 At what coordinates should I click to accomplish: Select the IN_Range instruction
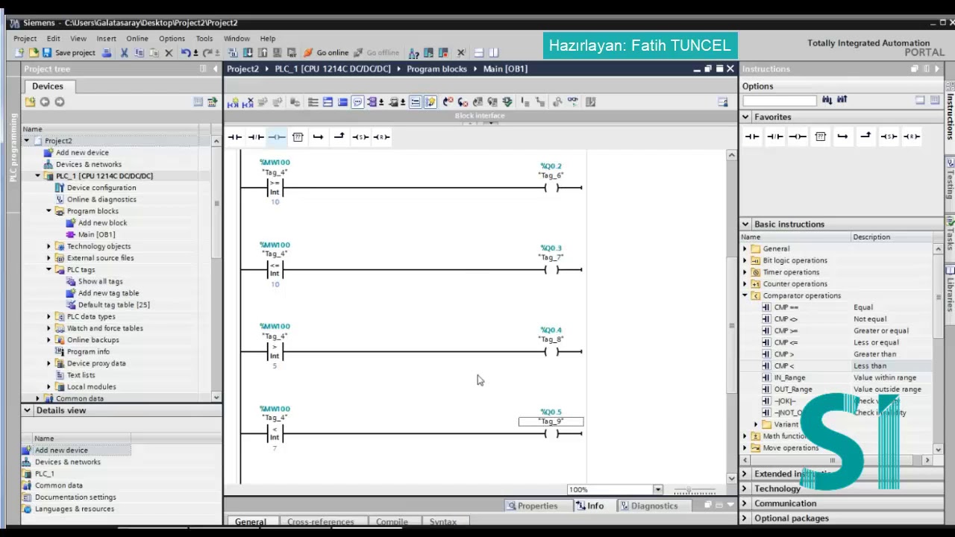841,378
